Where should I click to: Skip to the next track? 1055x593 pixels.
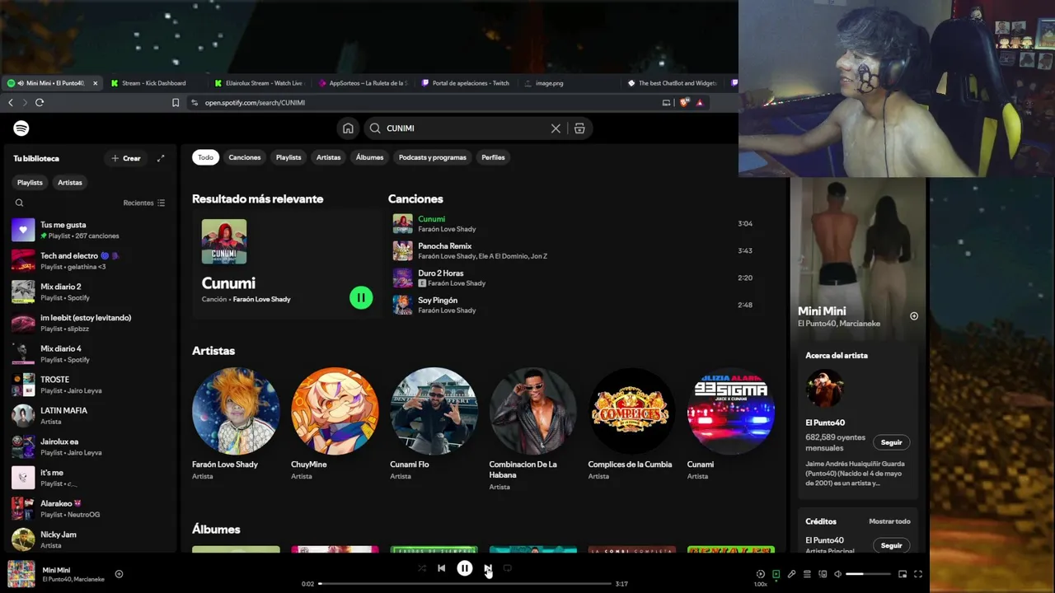488,568
